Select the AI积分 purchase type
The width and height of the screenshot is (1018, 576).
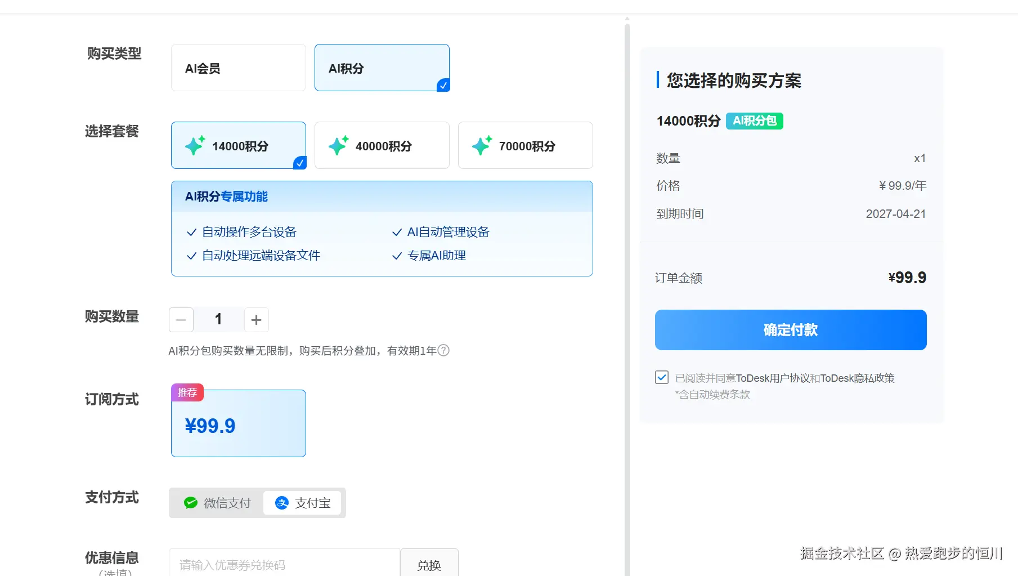point(382,68)
